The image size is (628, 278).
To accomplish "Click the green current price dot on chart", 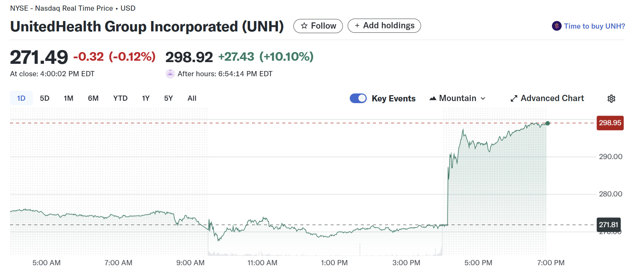I will (x=547, y=123).
